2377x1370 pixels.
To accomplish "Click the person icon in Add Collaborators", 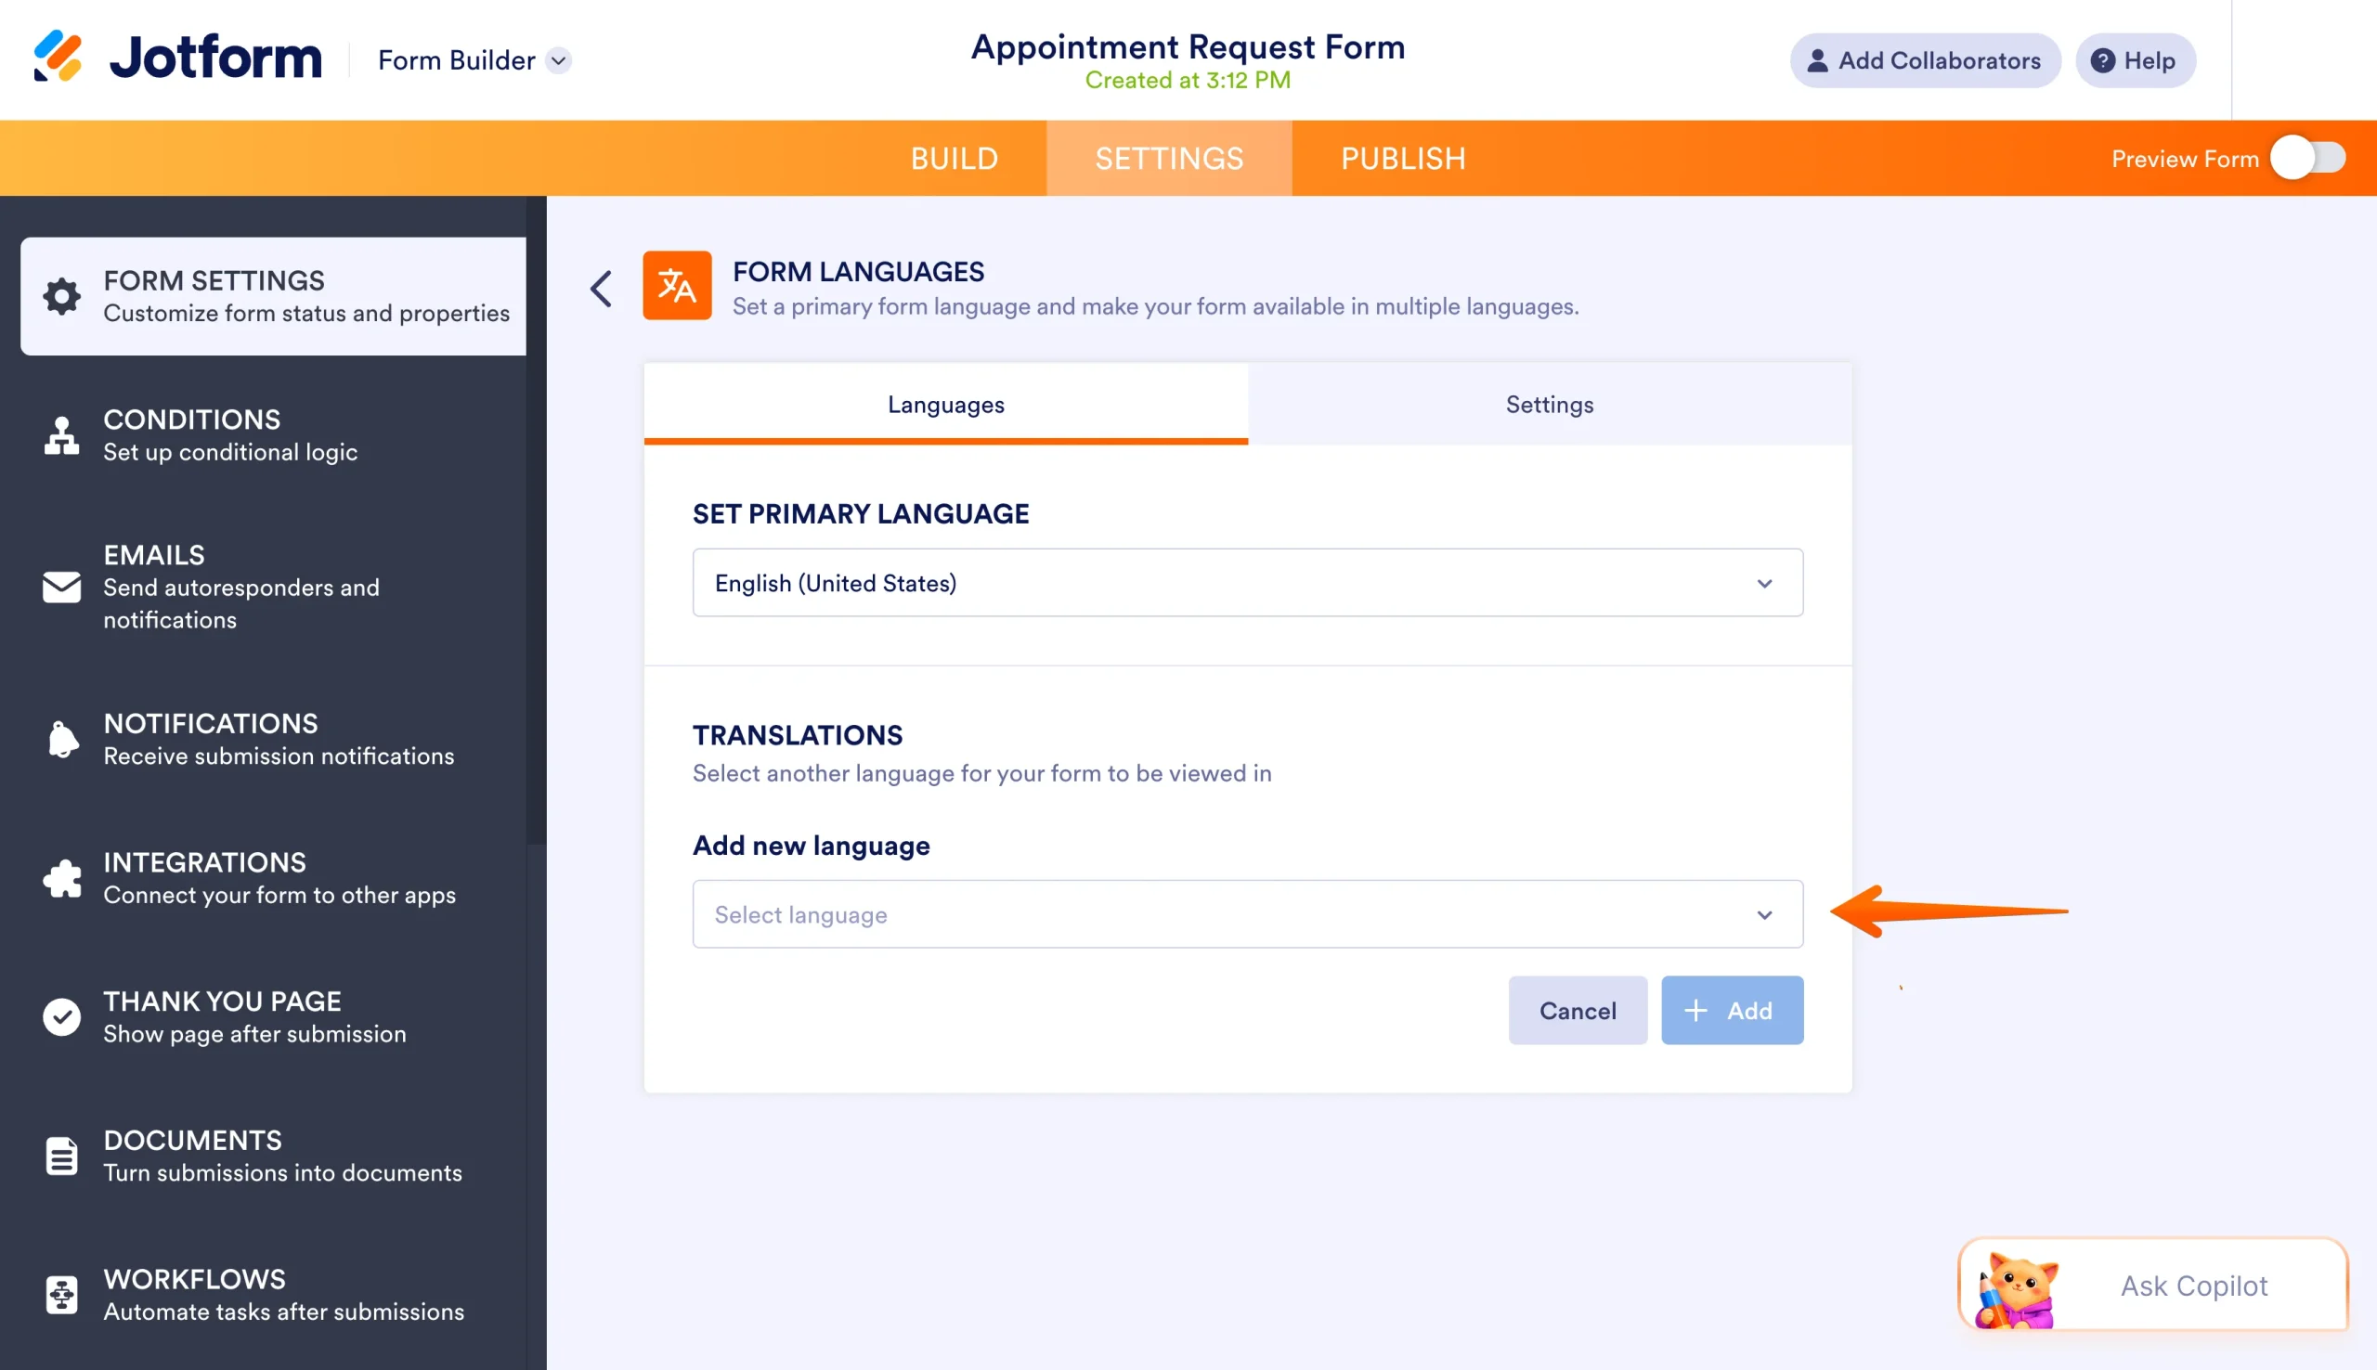I will 1817,60.
